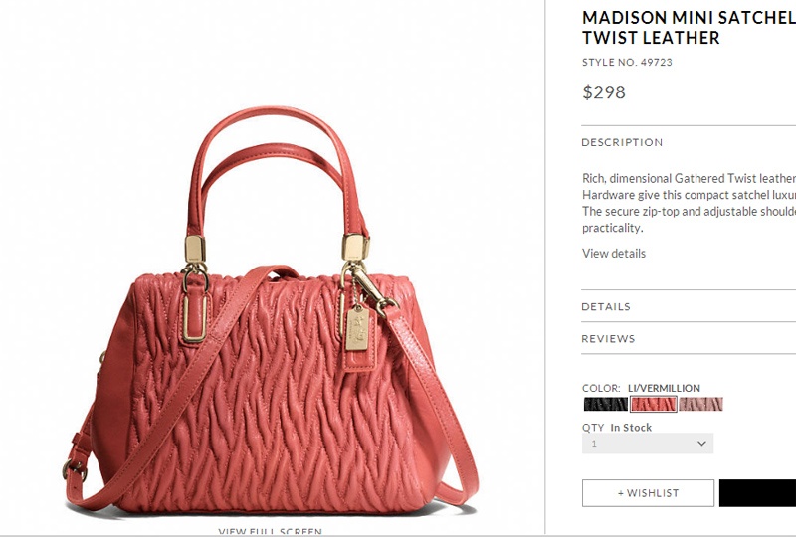Open the quantity dropdown
796x537 pixels.
click(648, 444)
